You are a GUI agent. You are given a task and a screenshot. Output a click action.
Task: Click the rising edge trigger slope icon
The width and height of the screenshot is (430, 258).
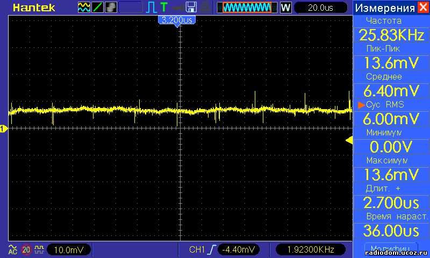coord(212,249)
